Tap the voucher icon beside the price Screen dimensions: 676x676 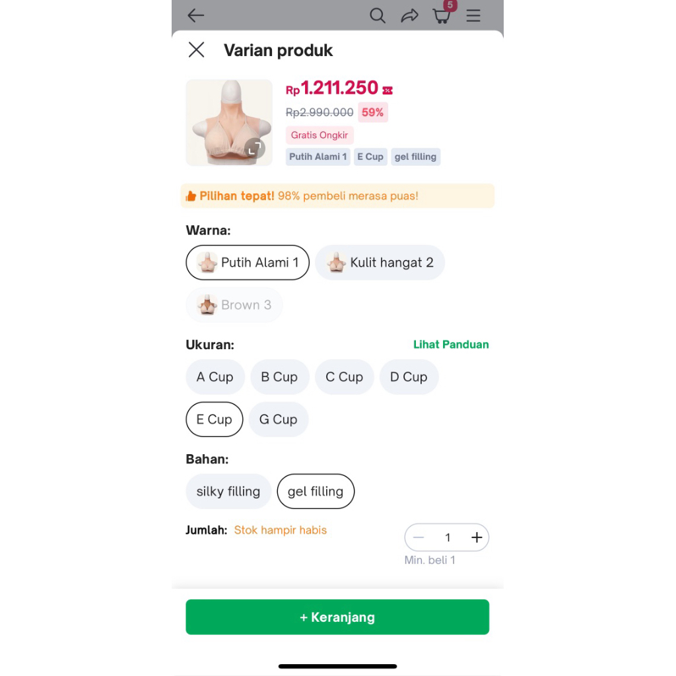[388, 90]
